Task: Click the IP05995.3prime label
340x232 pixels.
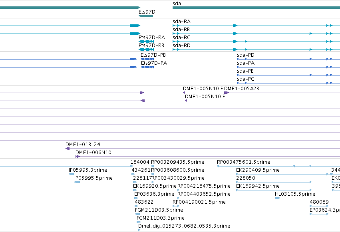Action: pos(88,170)
